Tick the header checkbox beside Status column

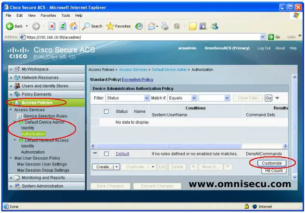pos(106,111)
